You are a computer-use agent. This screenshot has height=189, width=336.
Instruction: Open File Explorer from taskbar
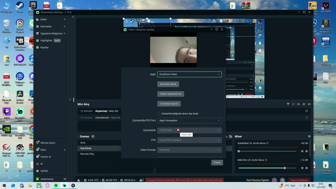pos(30,186)
